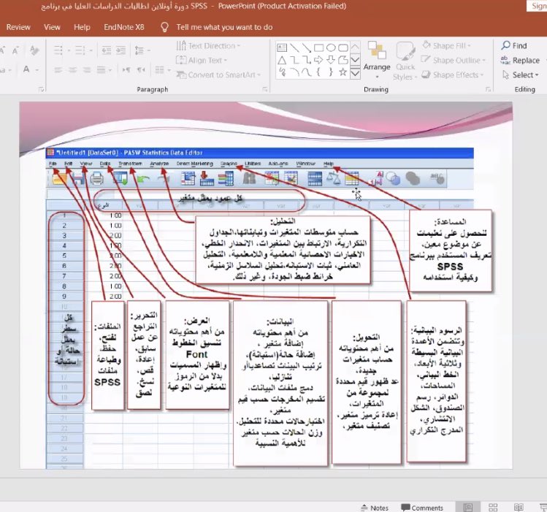Open the Drawing dialog launcher
Image resolution: width=547 pixels, height=512 pixels.
tap(488, 90)
